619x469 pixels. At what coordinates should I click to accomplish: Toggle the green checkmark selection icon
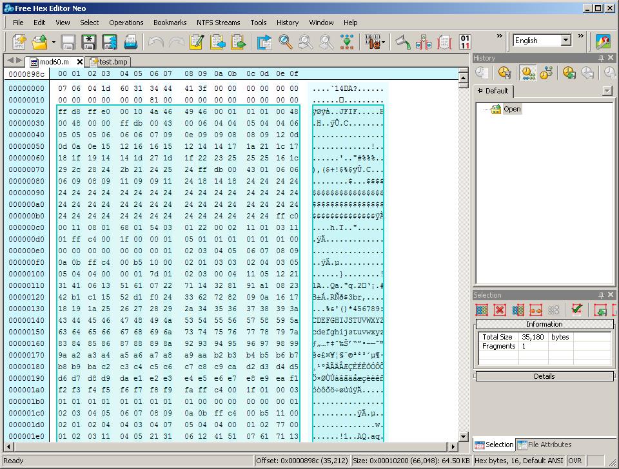pos(576,309)
